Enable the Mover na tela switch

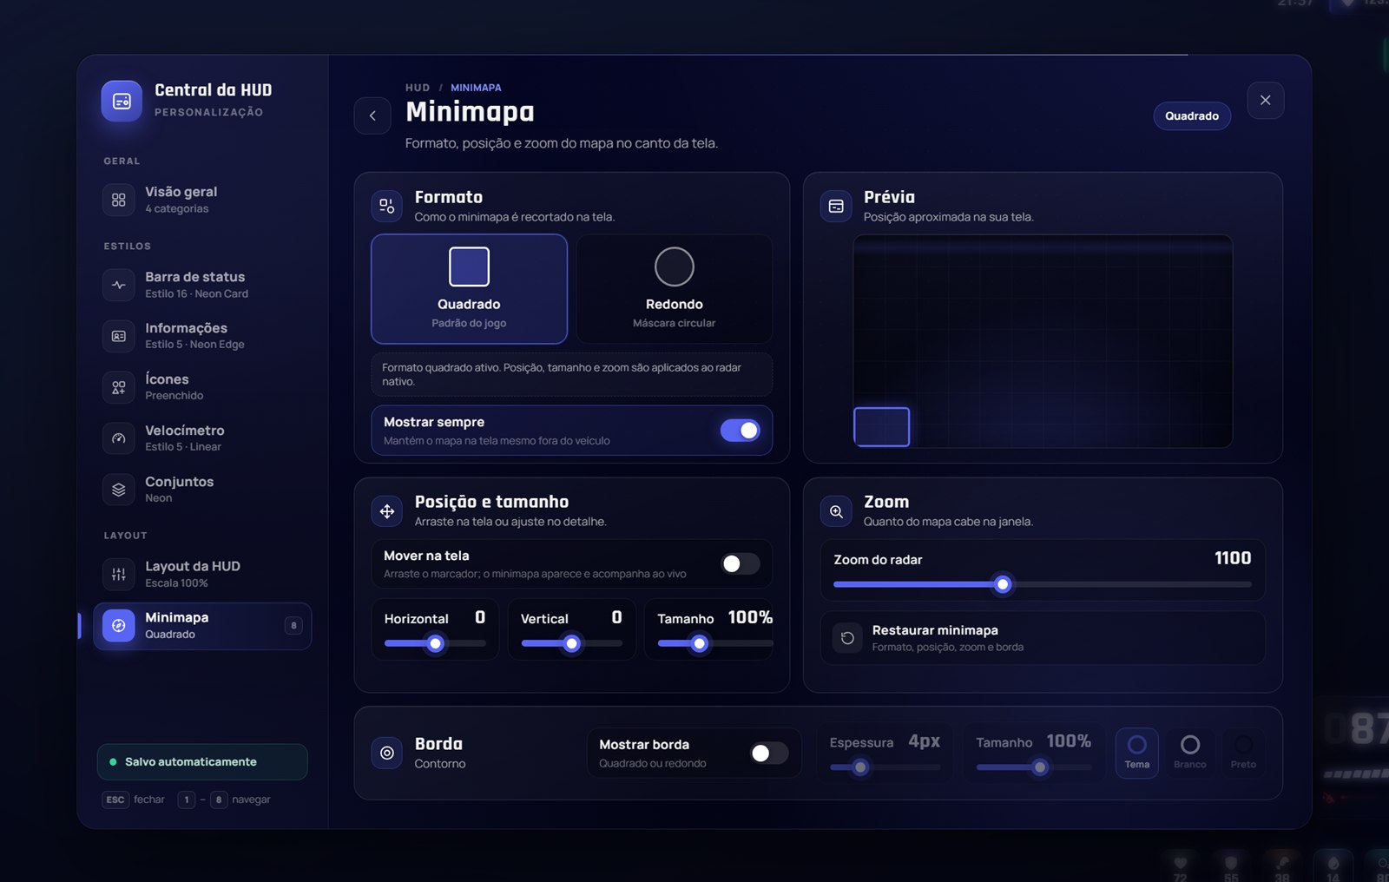(741, 564)
